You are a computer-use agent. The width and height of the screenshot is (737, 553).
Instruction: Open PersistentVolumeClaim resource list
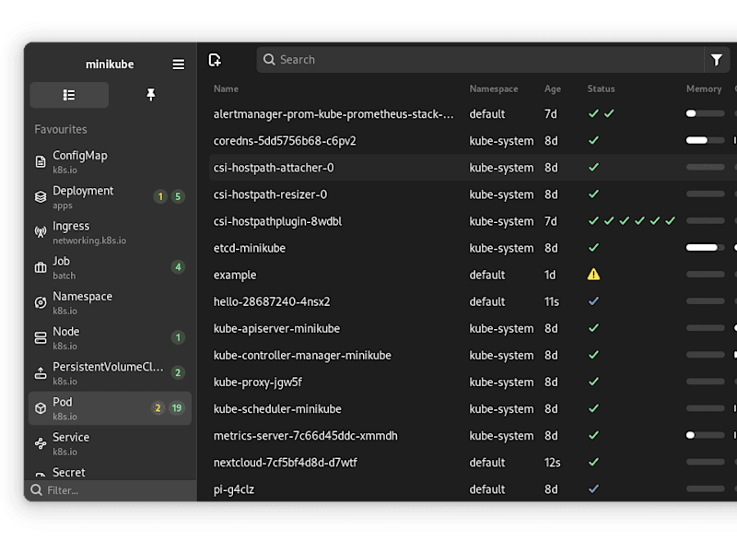point(110,373)
